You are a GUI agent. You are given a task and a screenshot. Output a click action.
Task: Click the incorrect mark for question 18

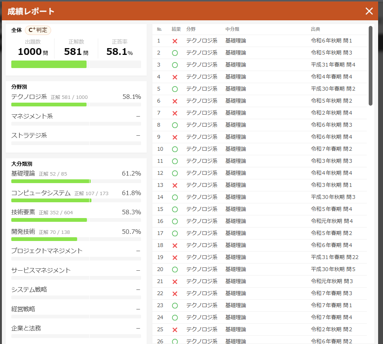pos(175,245)
